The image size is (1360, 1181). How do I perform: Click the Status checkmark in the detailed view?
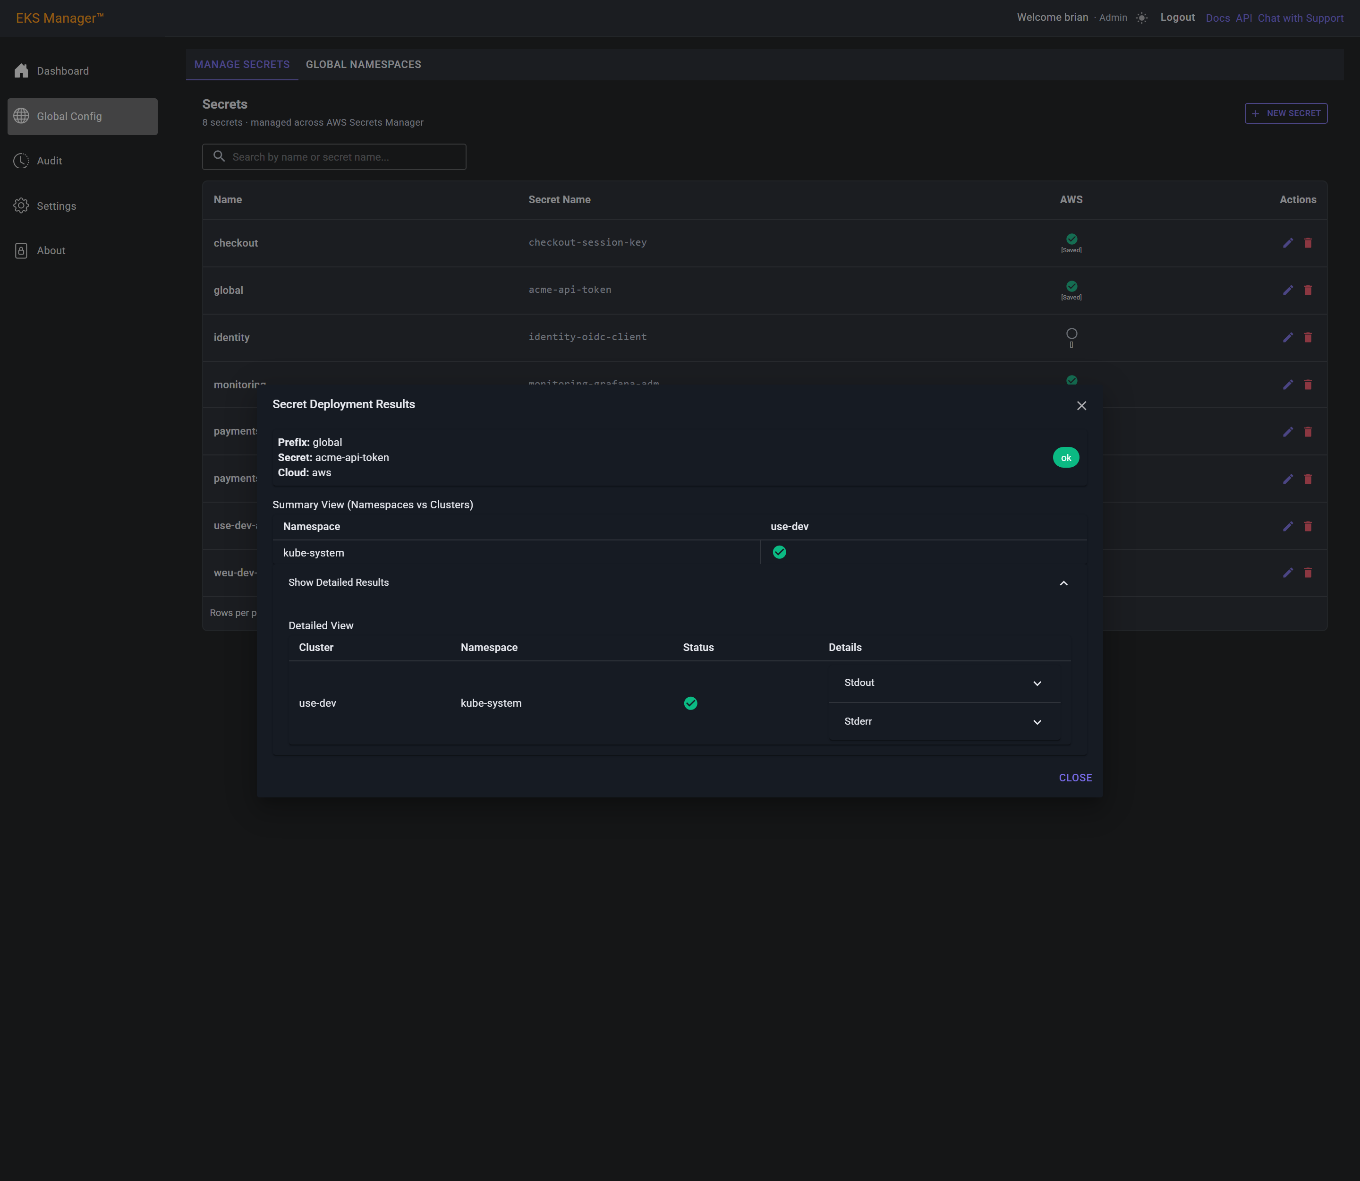pos(690,703)
